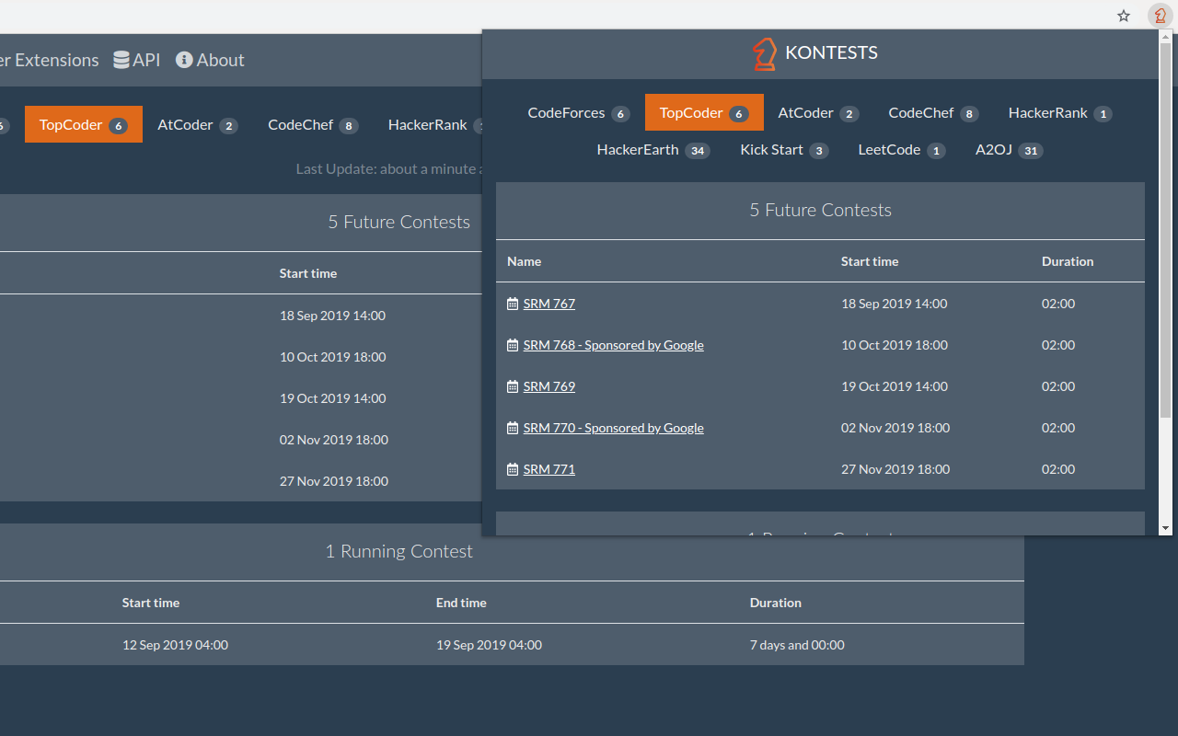Select the A2OJ tab in popup

coord(1010,149)
